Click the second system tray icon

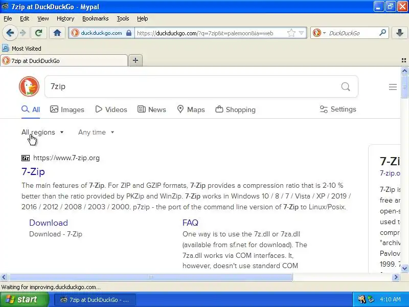click(x=371, y=299)
